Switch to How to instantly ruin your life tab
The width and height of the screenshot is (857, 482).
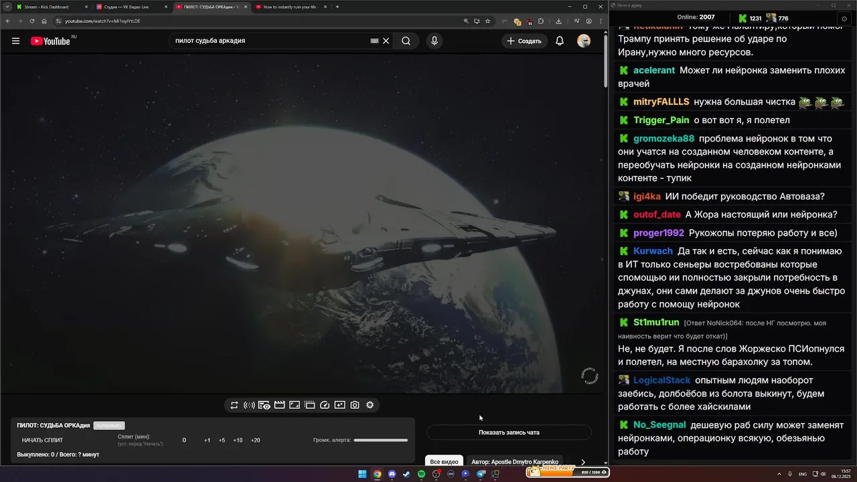tap(291, 7)
